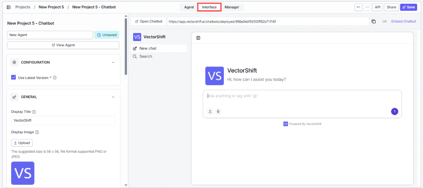
Task: Send the message with arrow button
Action: tap(395, 111)
